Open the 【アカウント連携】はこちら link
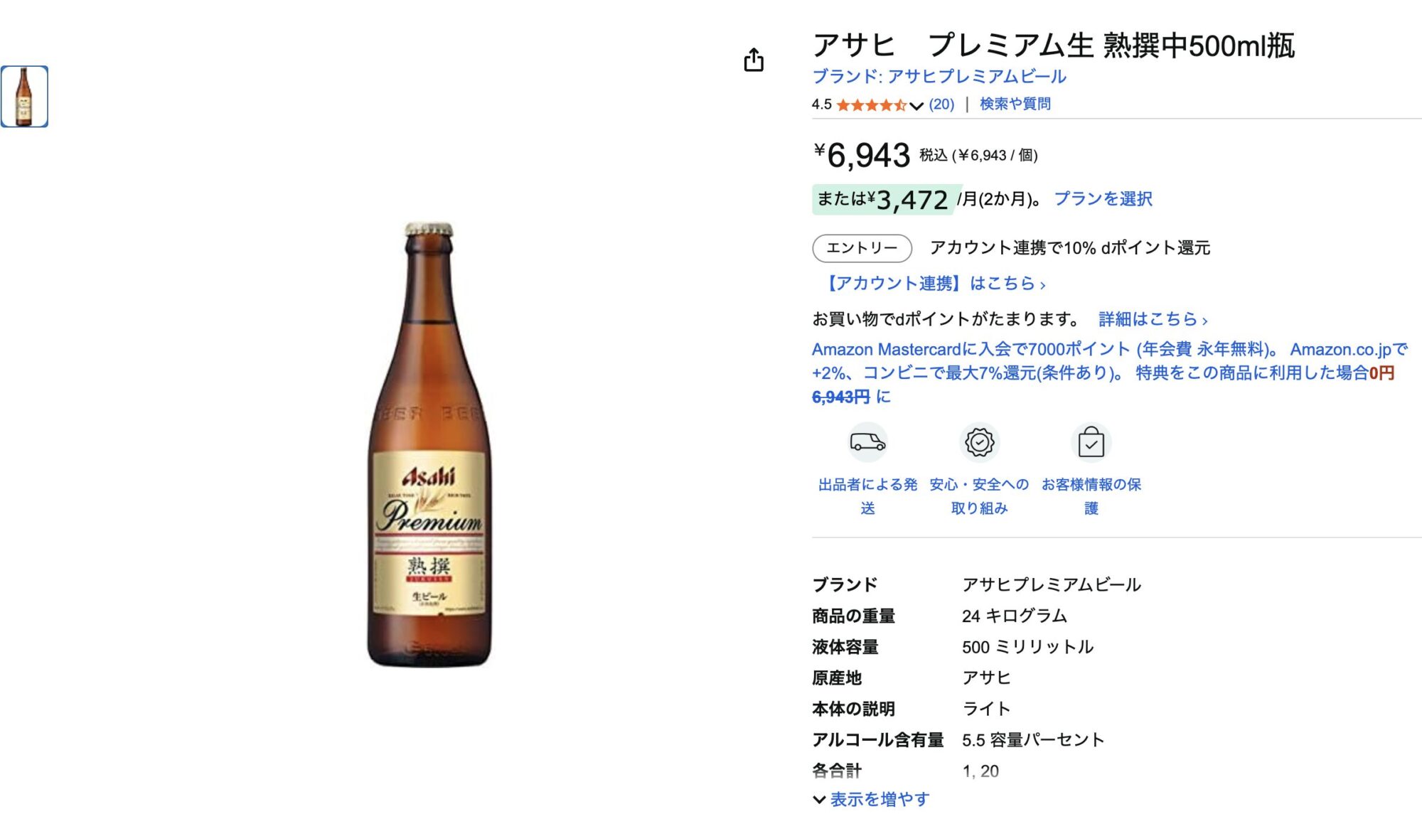This screenshot has height=814, width=1422. [x=933, y=284]
